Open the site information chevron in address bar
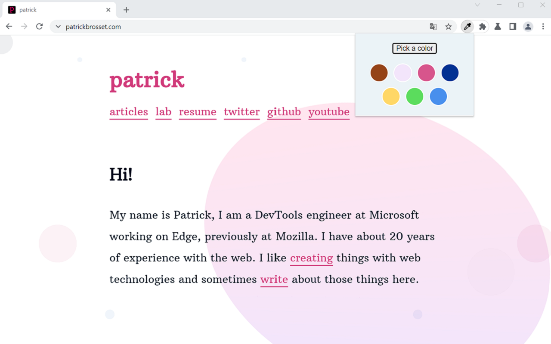The image size is (551, 344). (58, 27)
